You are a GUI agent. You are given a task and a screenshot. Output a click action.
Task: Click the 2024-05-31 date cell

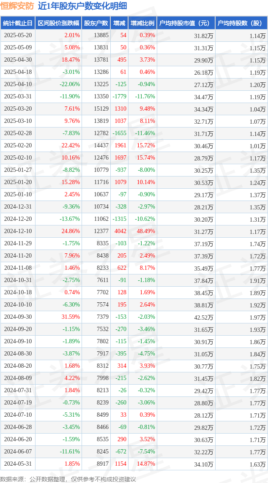tap(18, 463)
